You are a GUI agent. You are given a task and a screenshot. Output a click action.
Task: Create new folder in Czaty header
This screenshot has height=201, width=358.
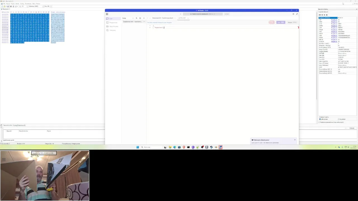(x=140, y=18)
